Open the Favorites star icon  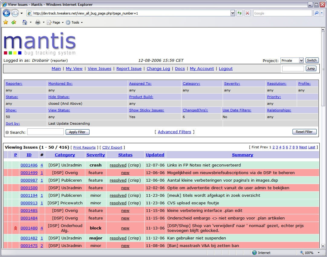click(5, 22)
